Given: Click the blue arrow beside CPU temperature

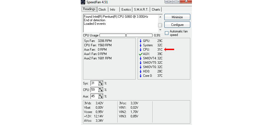Looking at the screenshot, I should click(141, 50).
